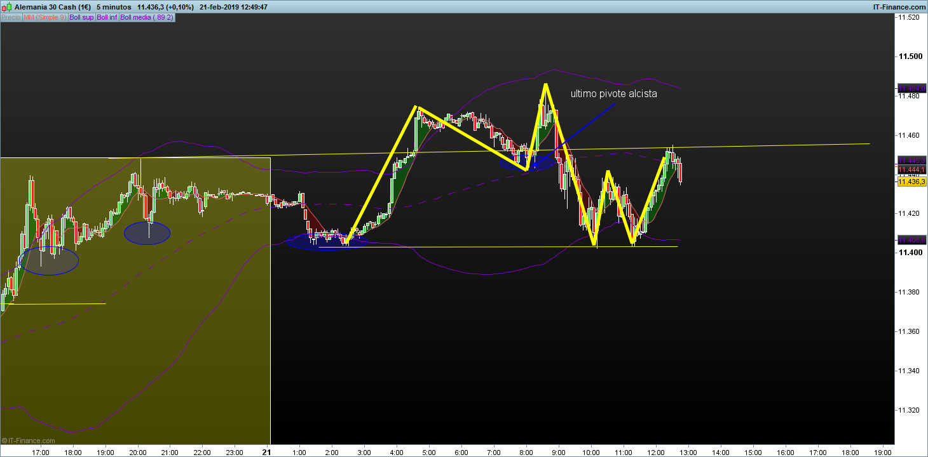Image resolution: width=928 pixels, height=457 pixels.
Task: Click the purple 11.484,0 Bollinger upper price tag
Action: point(911,89)
